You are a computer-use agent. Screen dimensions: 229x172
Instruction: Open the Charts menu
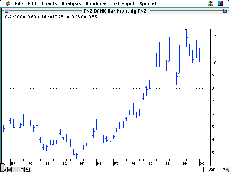[49, 3]
